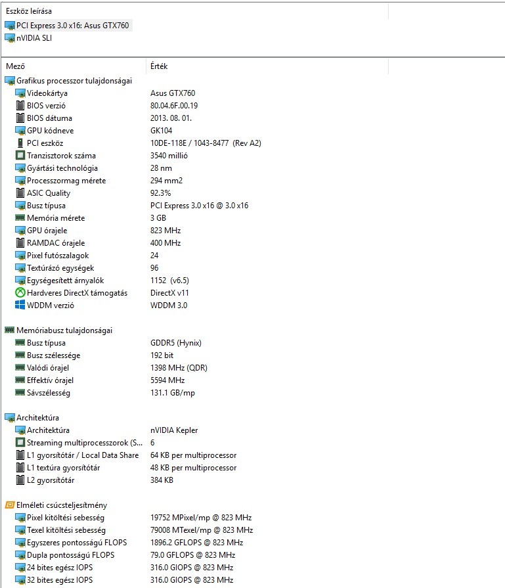Select the nVIDIA Kepler value
The width and height of the screenshot is (505, 588).
[x=174, y=430]
